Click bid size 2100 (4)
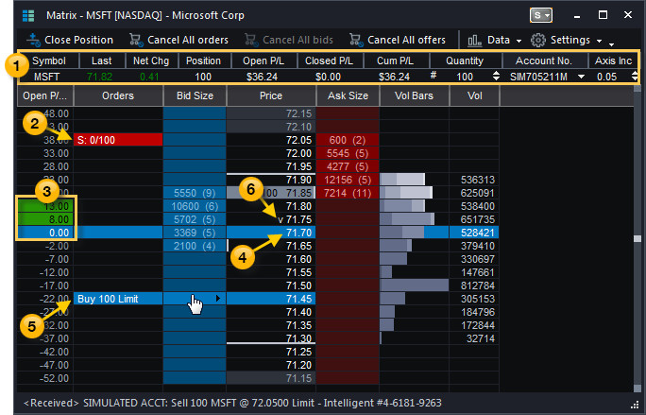The height and width of the screenshot is (415, 646). pyautogui.click(x=195, y=246)
